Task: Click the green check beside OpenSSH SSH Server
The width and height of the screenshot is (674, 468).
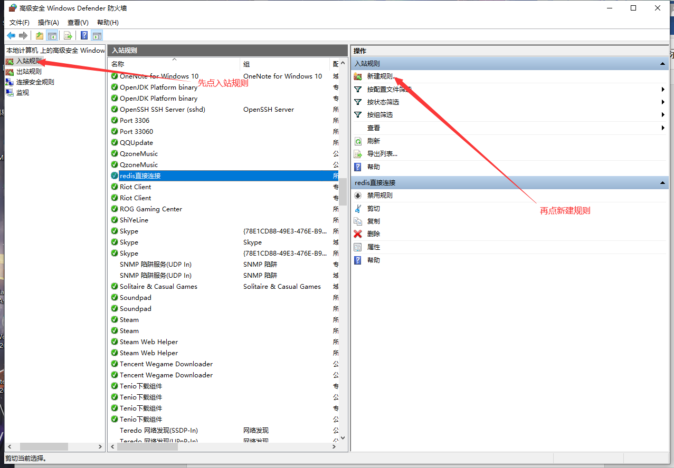Action: point(115,110)
